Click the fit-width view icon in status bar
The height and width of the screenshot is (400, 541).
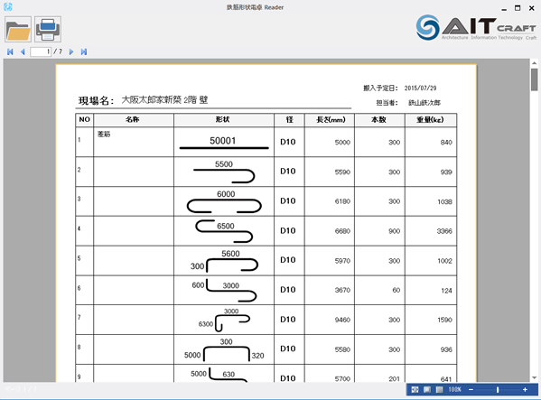pos(415,390)
